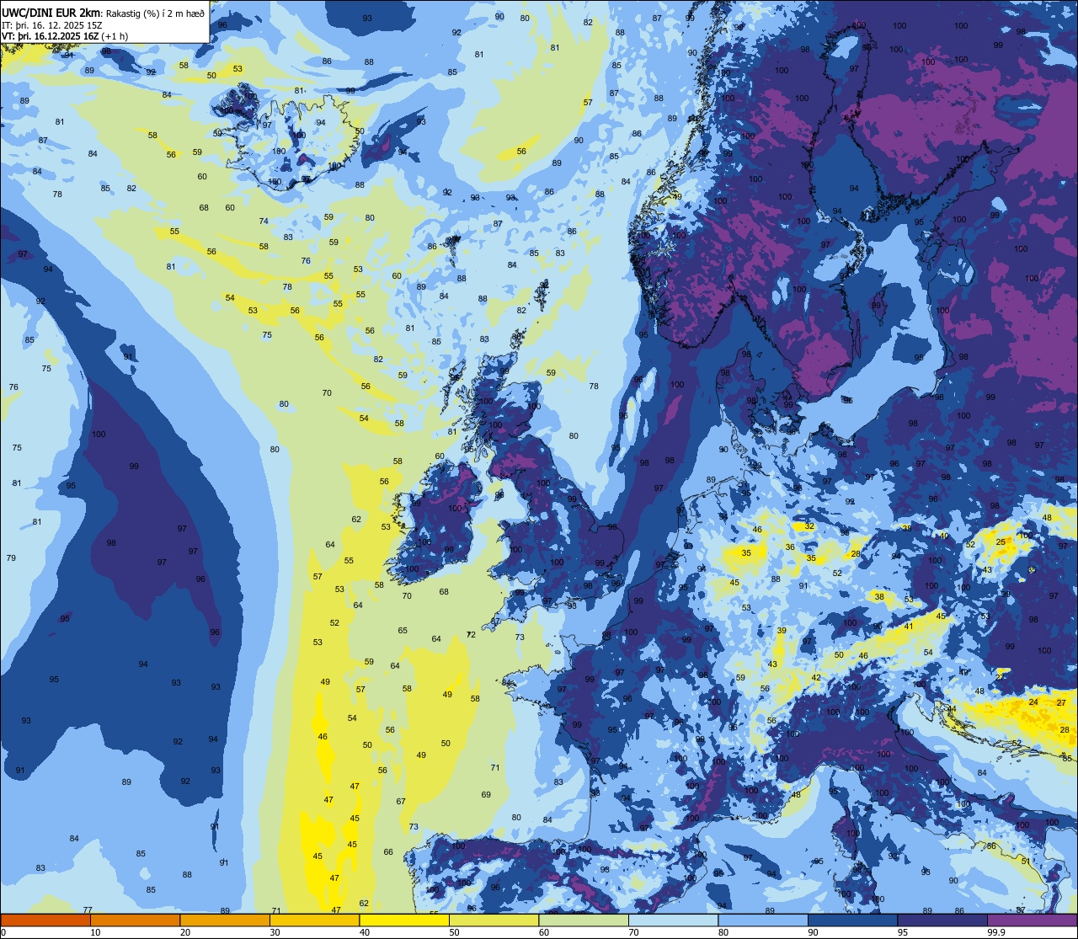Click the humidity value 36 on the map

[790, 547]
